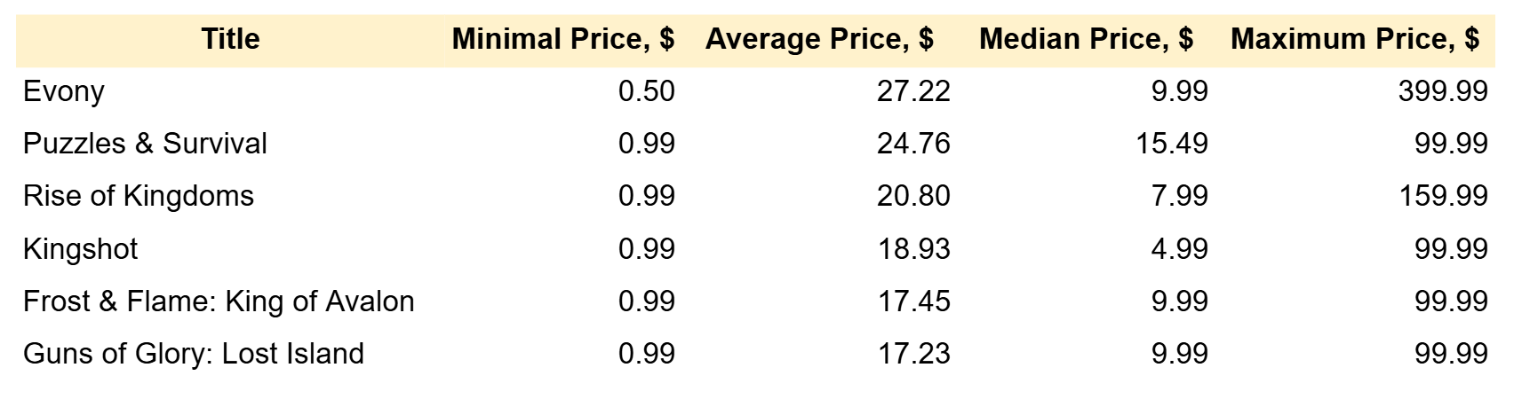This screenshot has height=399, width=1514.
Task: Click the Puzzles & Survival title
Action: 145,144
